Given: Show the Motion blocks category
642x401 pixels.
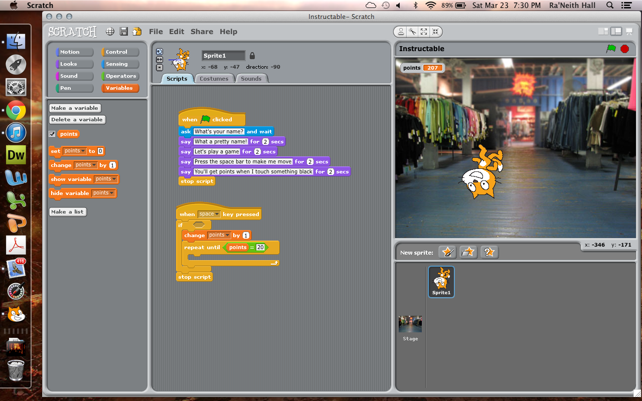Looking at the screenshot, I should pos(74,52).
